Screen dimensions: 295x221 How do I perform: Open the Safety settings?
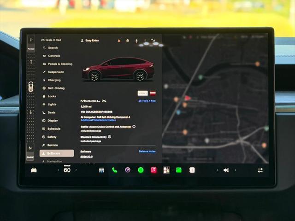click(x=49, y=137)
